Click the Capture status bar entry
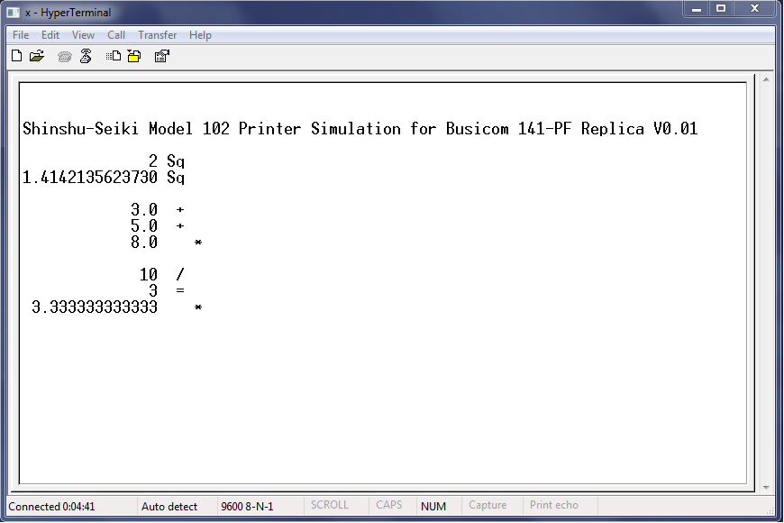Screen dimensions: 784x523 [488, 505]
